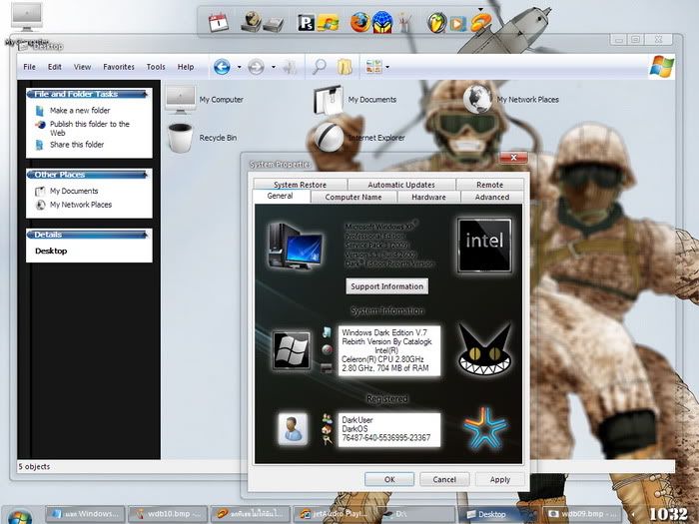
Task: Open the media player dock icon
Action: tap(457, 23)
